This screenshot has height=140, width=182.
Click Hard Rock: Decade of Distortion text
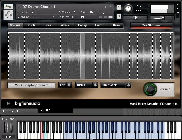153,104
